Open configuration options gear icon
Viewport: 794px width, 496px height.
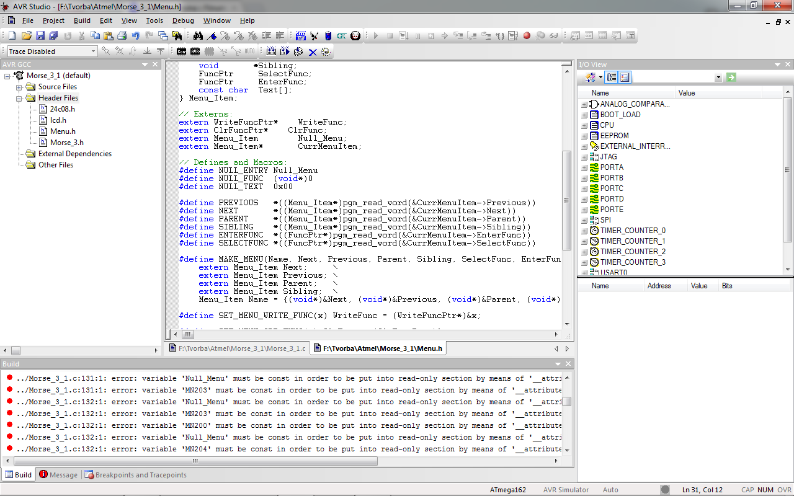(326, 51)
